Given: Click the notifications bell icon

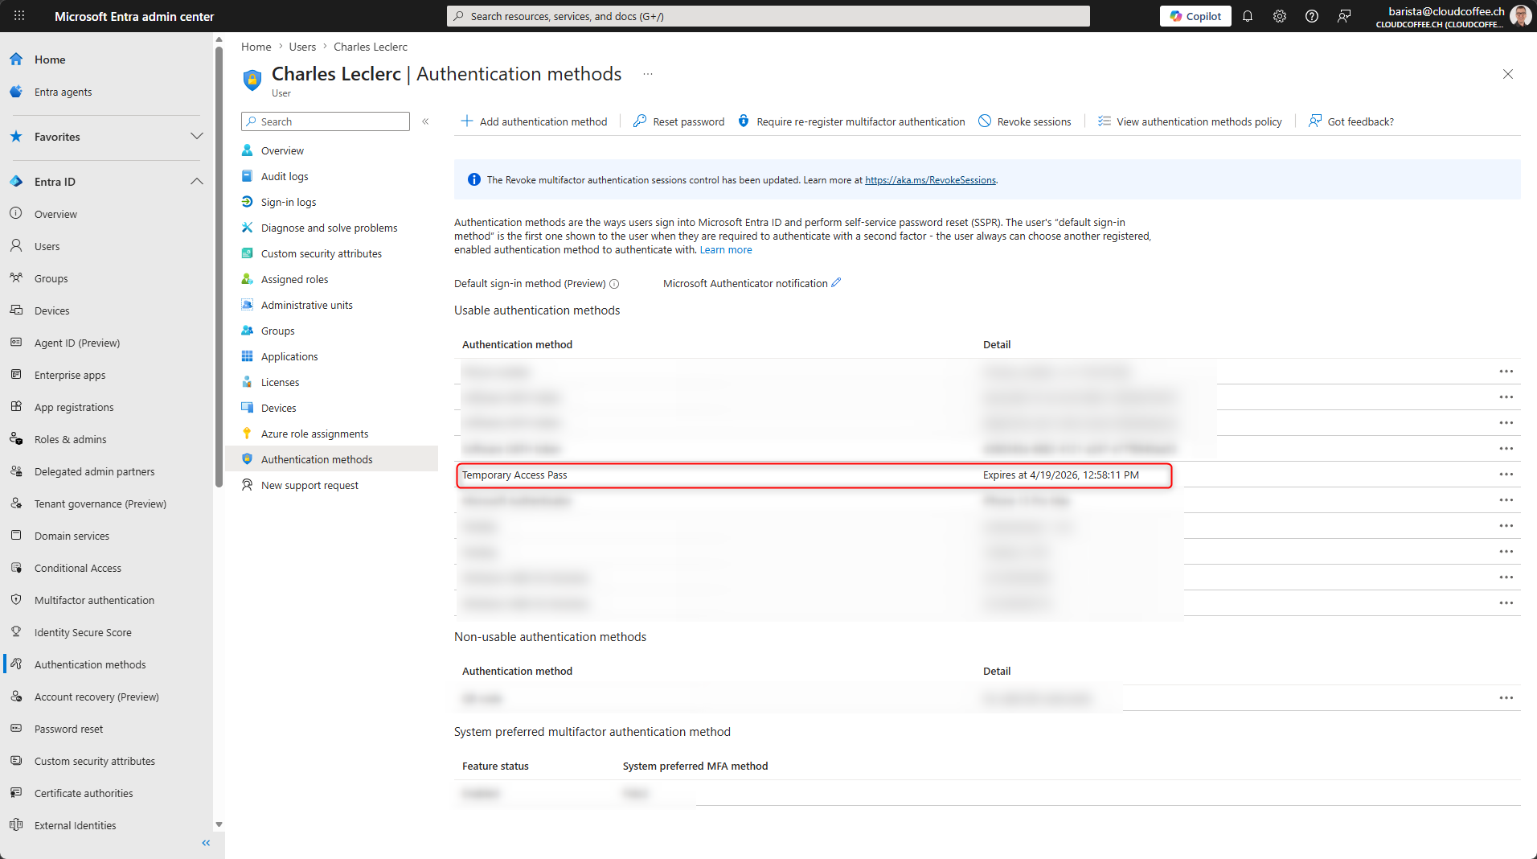Looking at the screenshot, I should click(1248, 16).
